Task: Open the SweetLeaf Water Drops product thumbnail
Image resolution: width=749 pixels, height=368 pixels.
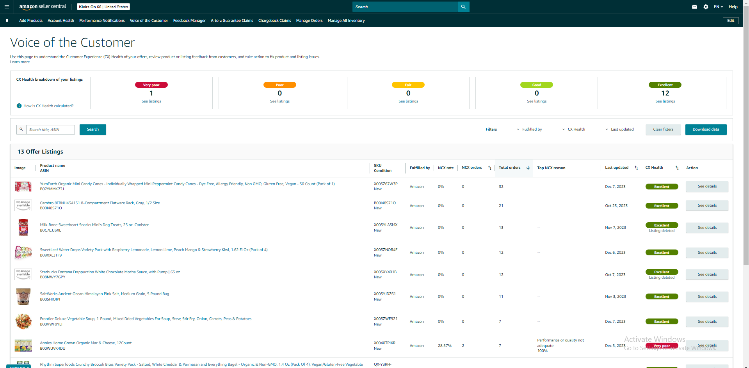Action: click(23, 253)
